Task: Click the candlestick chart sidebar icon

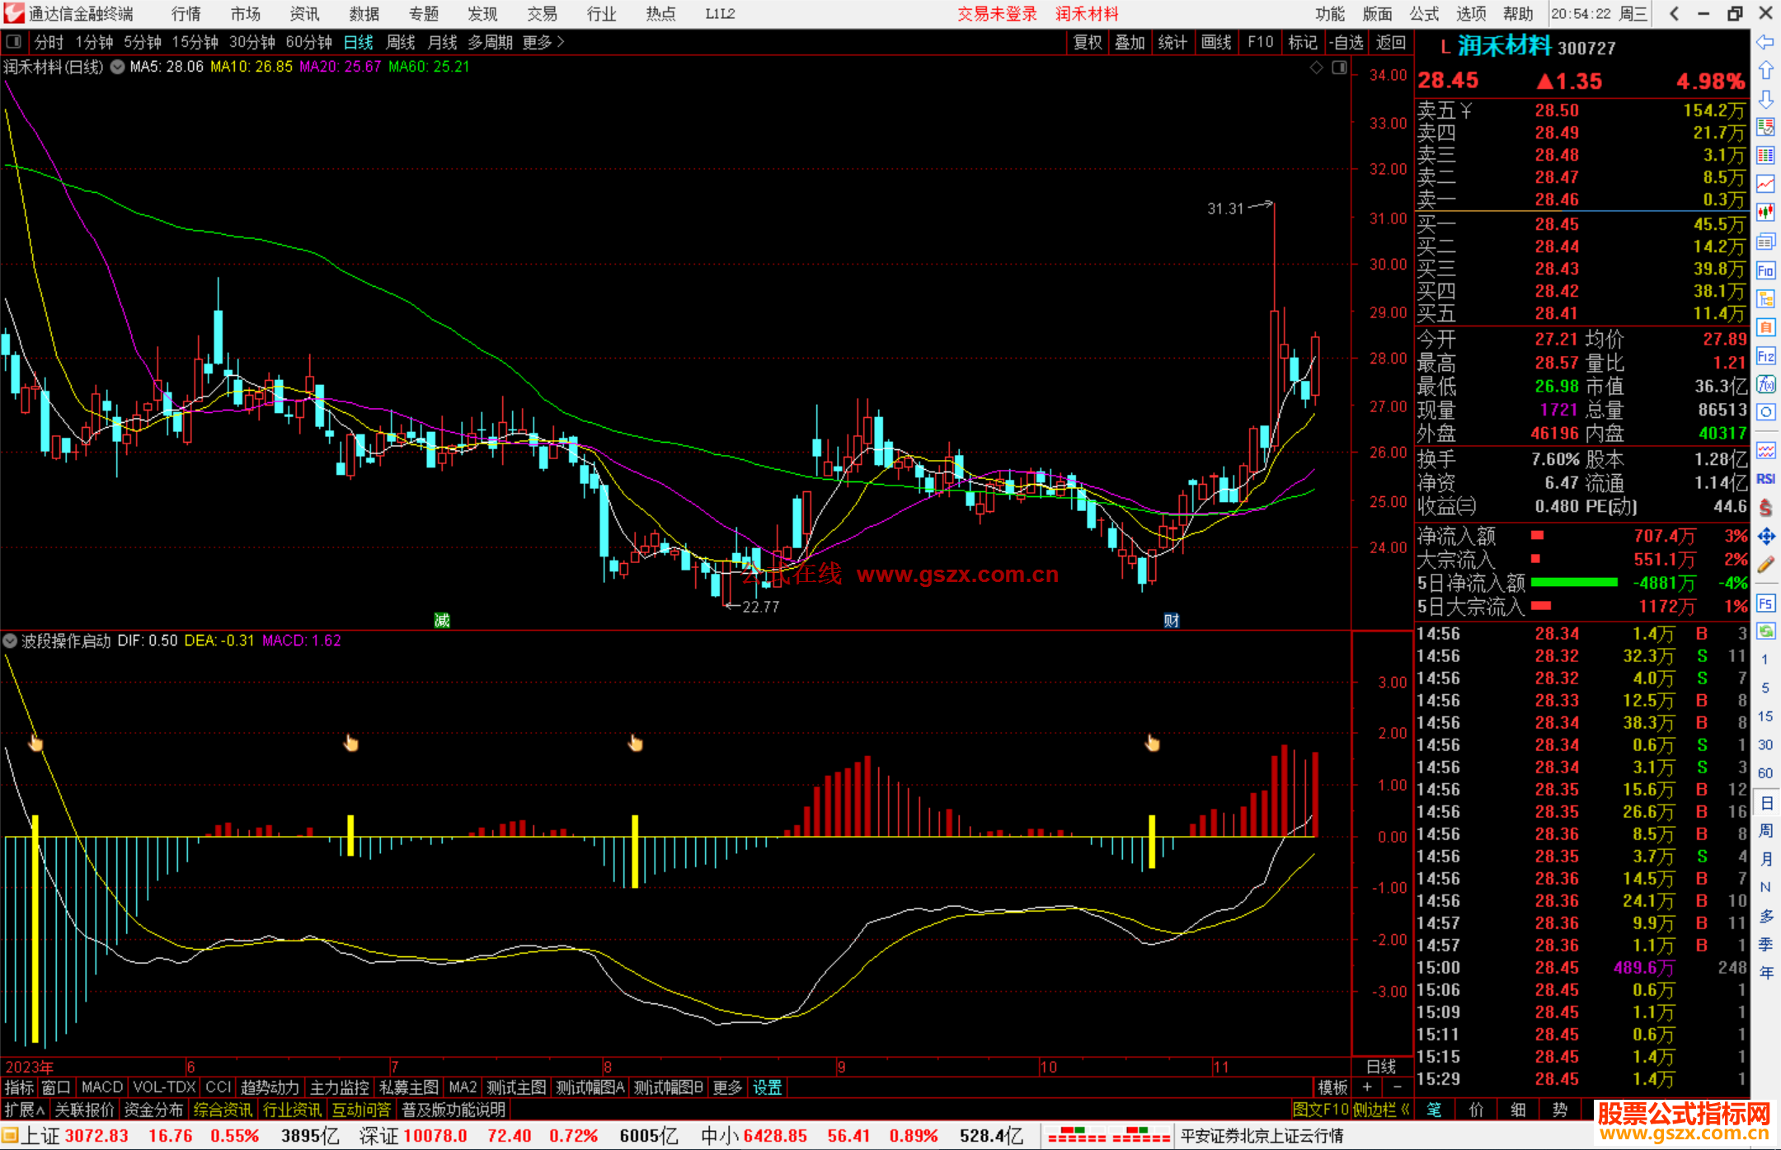Action: (x=1765, y=212)
